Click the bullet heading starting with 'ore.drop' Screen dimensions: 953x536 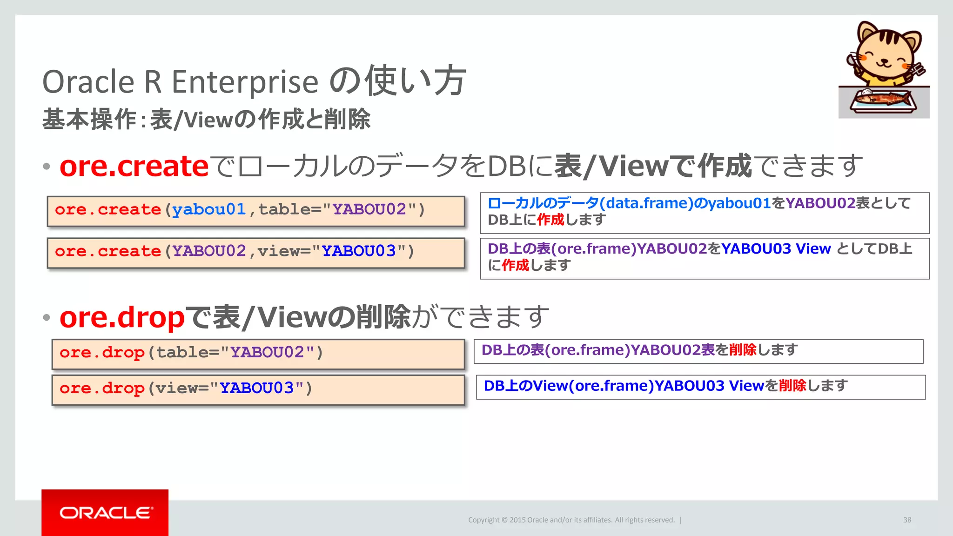pos(304,317)
